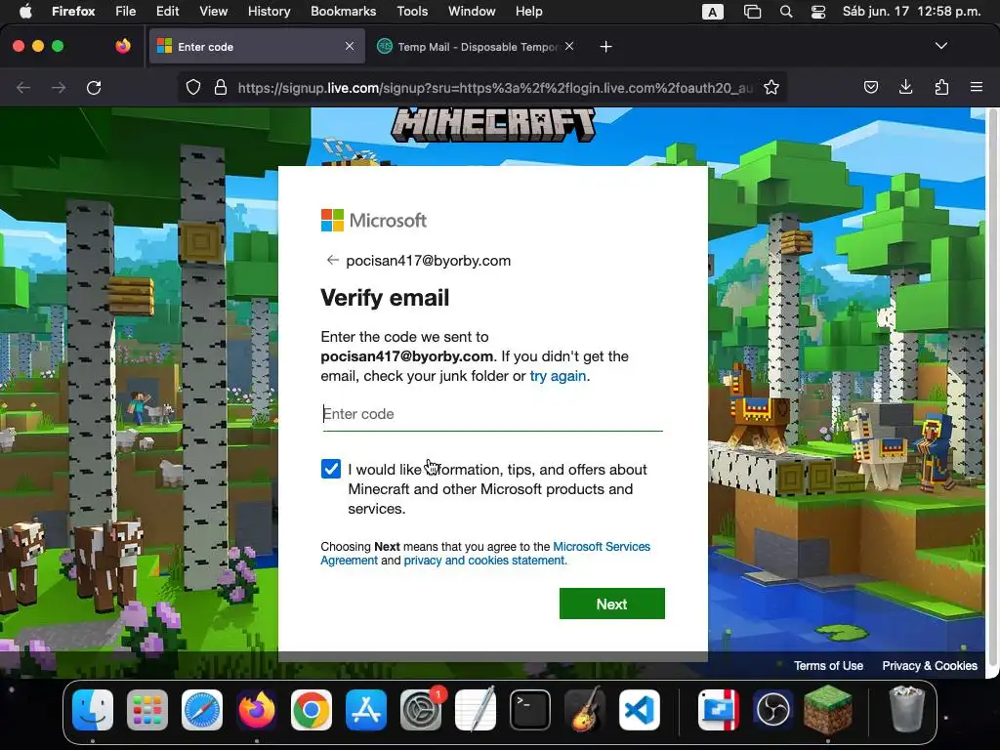This screenshot has height=750, width=1000.
Task: Open the tracking protection shield icon
Action: click(x=193, y=87)
